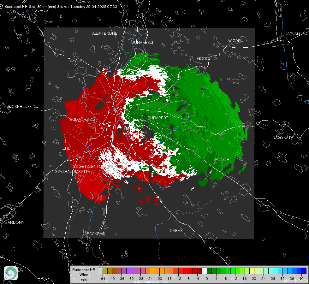Screen dimensions: 309x284
Task: Click the -40 legend scale value
Action: point(112,279)
